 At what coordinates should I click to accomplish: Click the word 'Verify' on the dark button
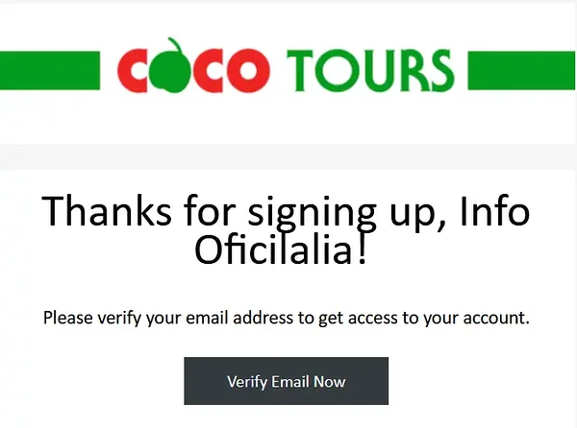247,382
